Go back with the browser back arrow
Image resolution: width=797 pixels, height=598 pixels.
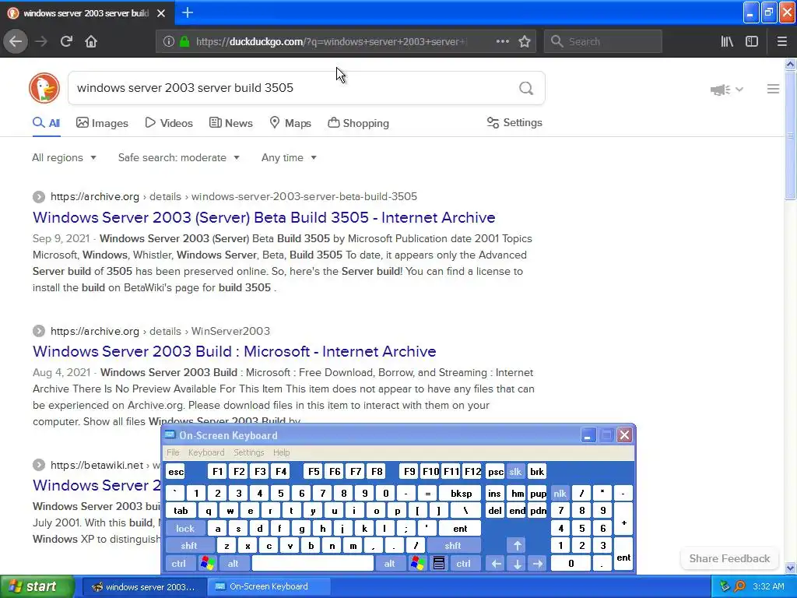click(x=16, y=41)
